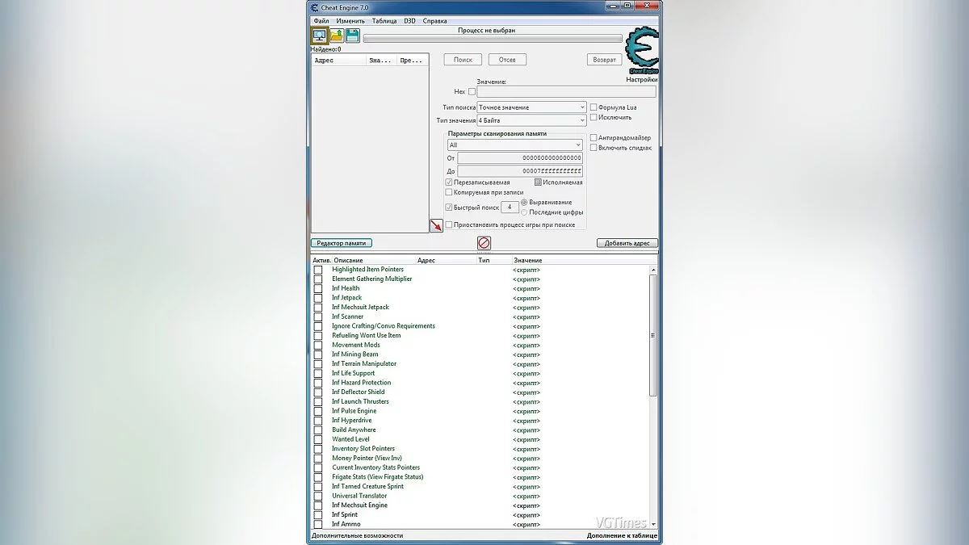Enable the Антирандомайзер checkbox

click(594, 138)
